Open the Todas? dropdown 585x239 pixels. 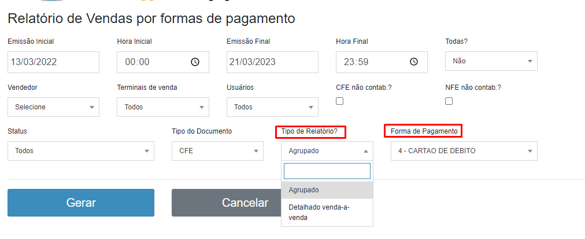pyautogui.click(x=491, y=61)
